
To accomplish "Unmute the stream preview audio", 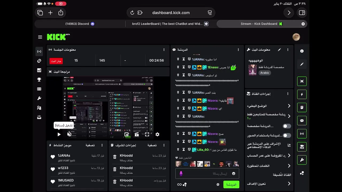I will click(69, 134).
